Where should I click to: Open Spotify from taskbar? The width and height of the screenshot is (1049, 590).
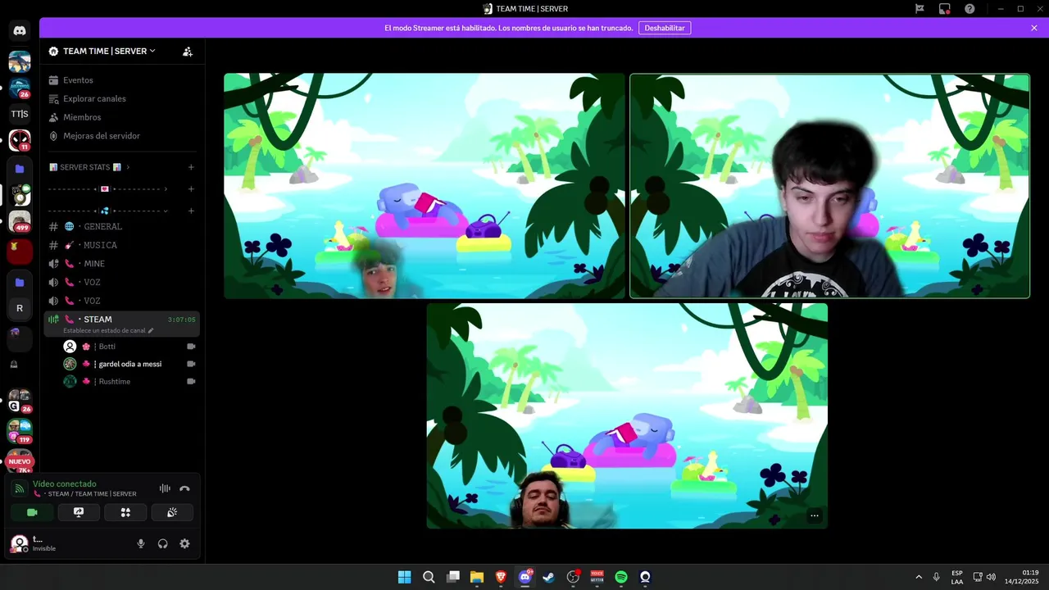click(x=621, y=577)
